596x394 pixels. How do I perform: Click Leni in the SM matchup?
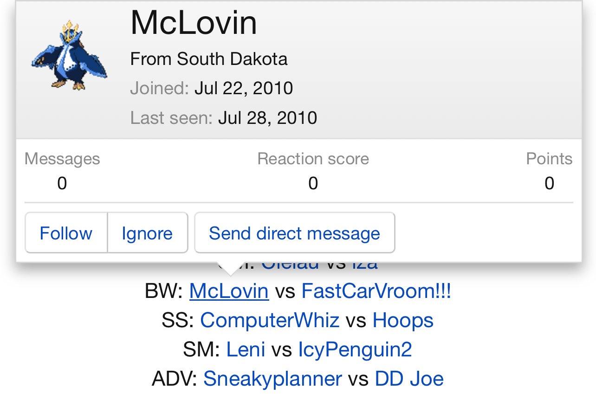click(246, 349)
